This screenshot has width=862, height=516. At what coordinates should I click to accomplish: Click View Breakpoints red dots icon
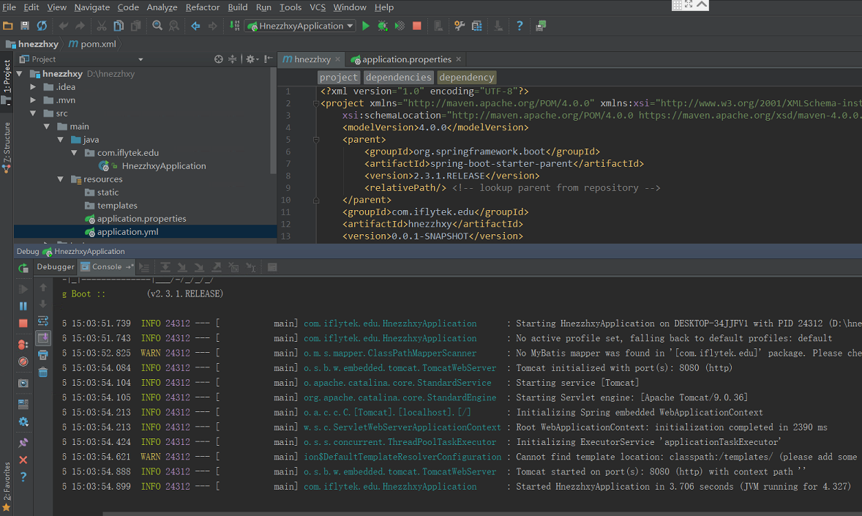pos(23,345)
